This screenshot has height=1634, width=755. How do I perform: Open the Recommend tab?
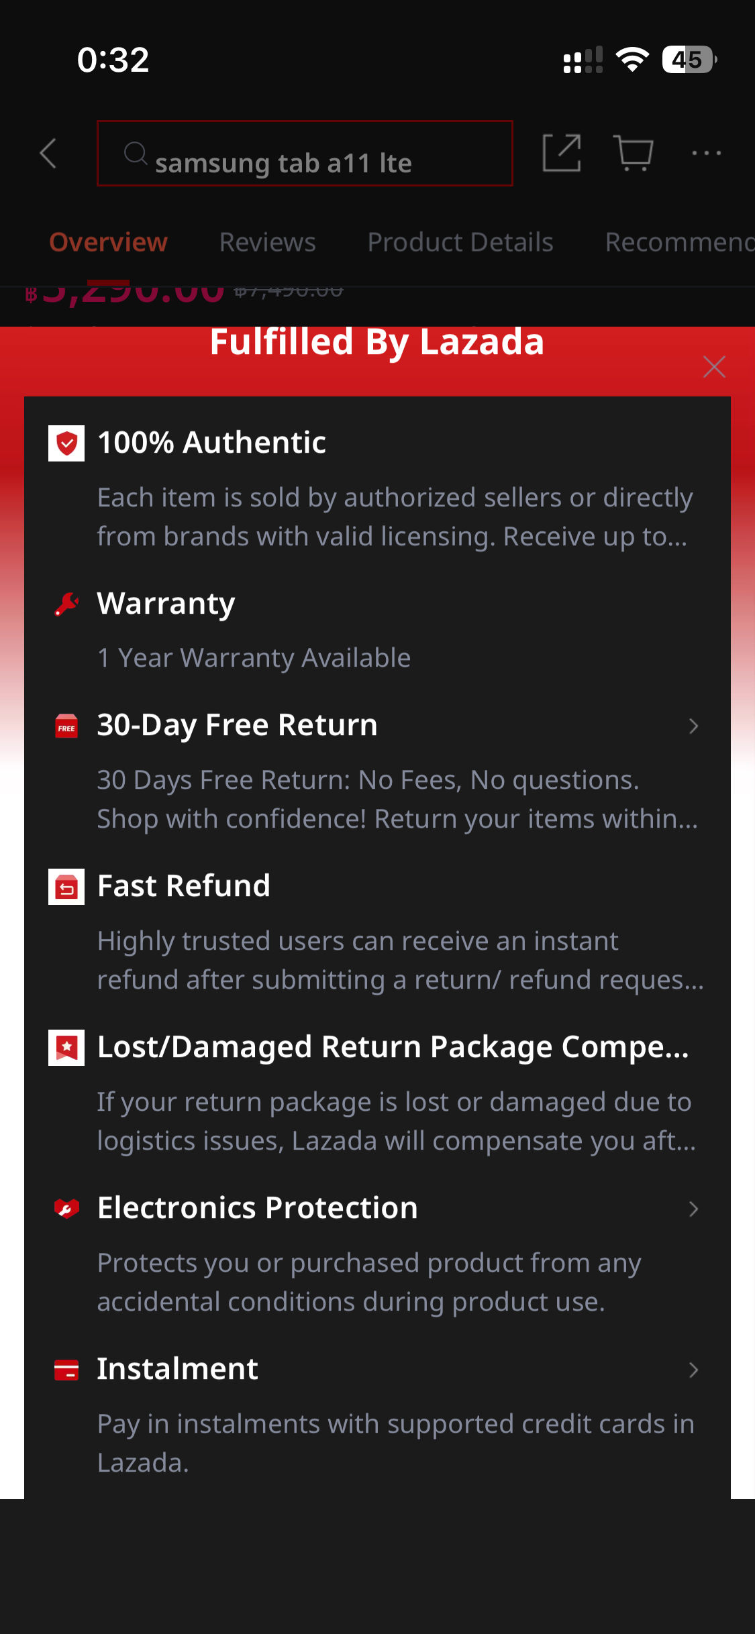[x=680, y=242]
